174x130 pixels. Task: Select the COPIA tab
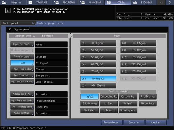[x=117, y=2]
